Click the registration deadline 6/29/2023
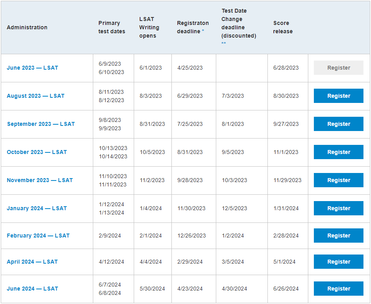 [190, 96]
